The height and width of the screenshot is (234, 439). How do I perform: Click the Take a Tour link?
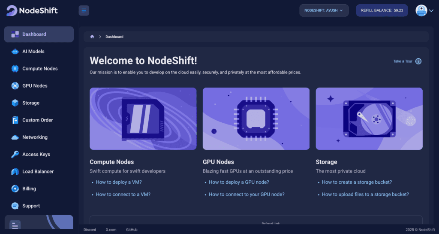tap(403, 61)
